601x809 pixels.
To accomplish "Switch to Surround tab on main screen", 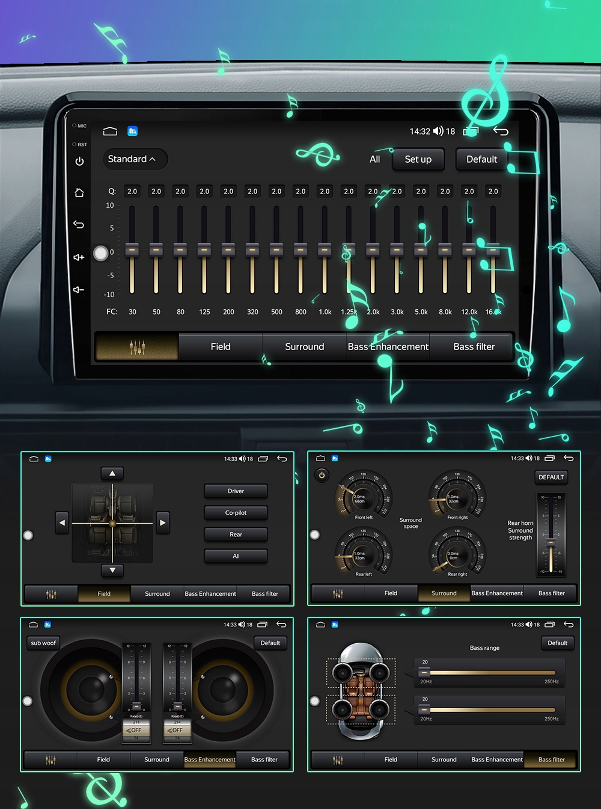I will point(305,347).
